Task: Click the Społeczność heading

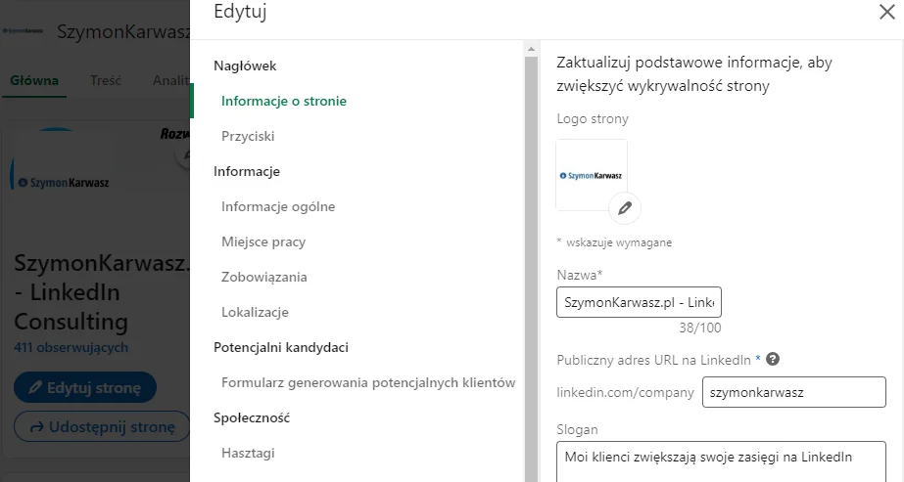Action: 252,418
